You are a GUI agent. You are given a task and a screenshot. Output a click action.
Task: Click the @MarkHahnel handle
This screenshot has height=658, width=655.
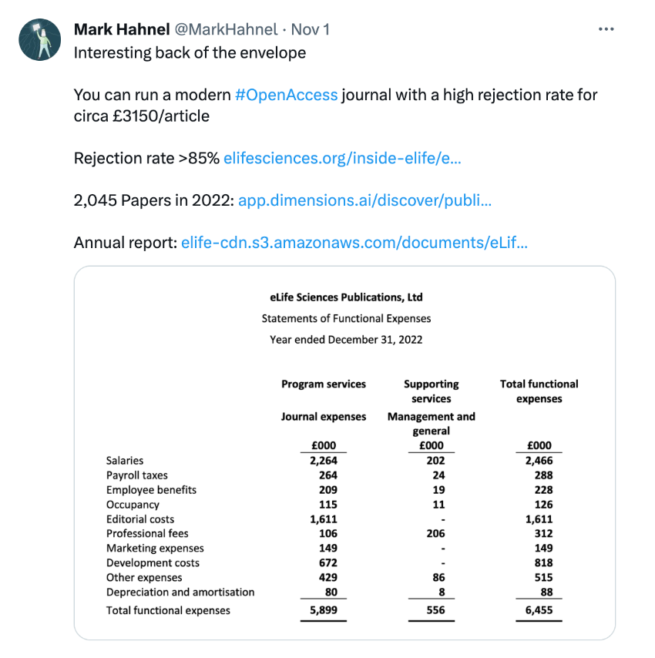coord(226,29)
